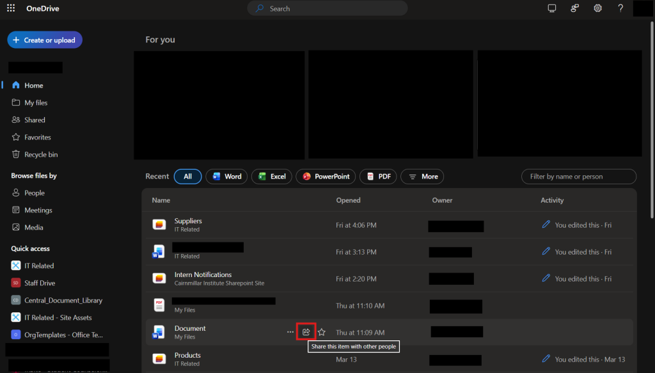Image resolution: width=655 pixels, height=373 pixels.
Task: Open Shared in sidebar
Action: (x=35, y=120)
